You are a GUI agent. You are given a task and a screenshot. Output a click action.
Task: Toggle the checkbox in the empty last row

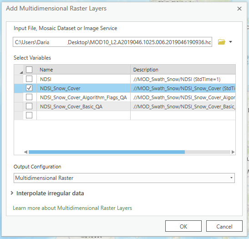29,116
